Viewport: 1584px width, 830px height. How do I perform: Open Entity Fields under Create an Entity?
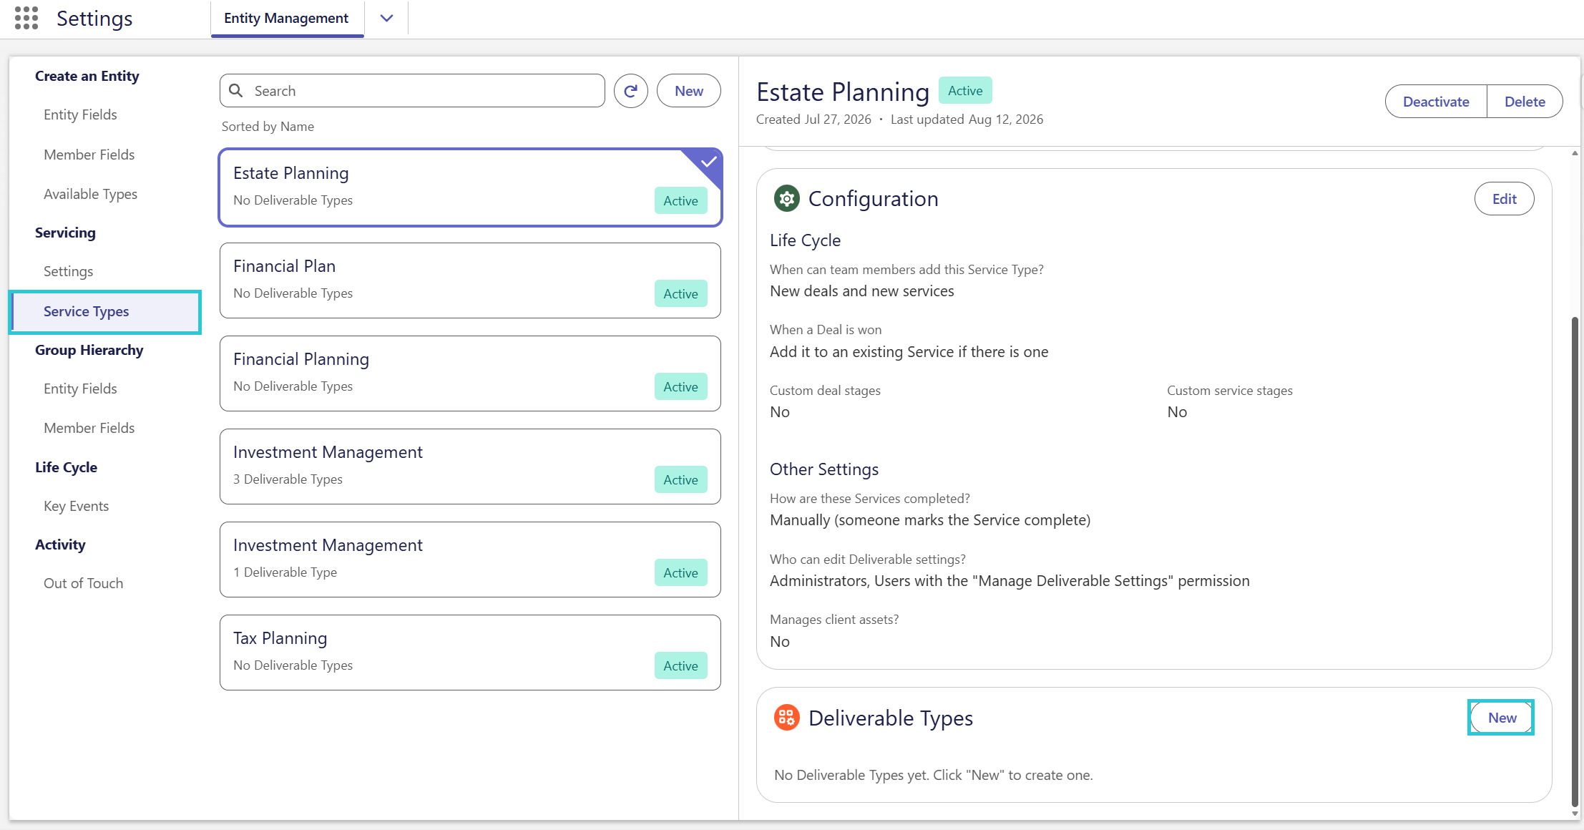tap(80, 114)
